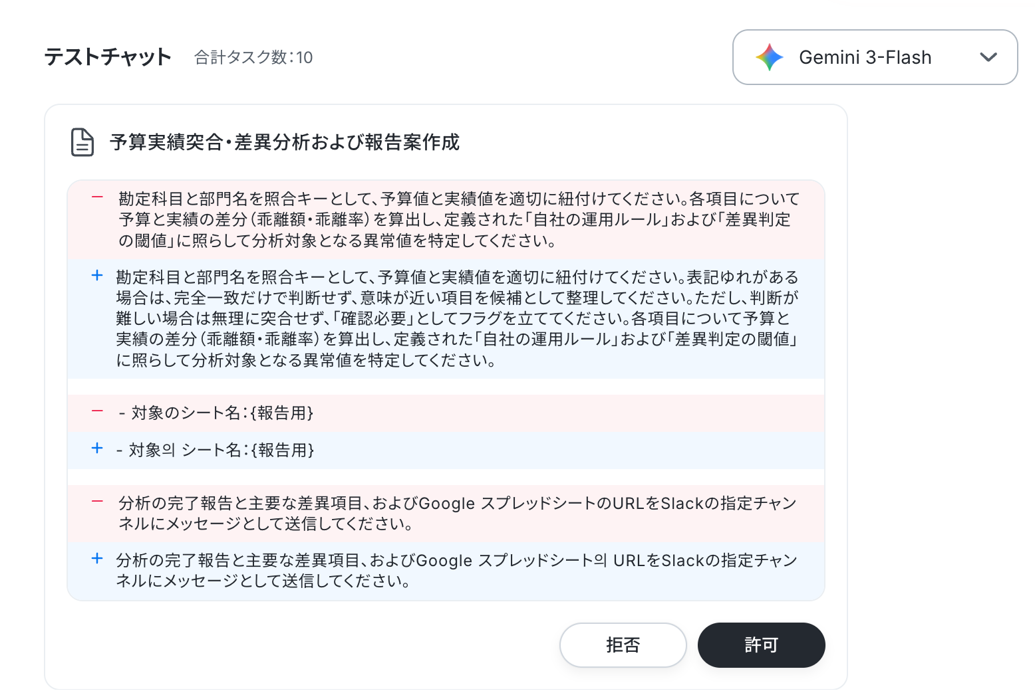Click the plus marker beside added Slack message line

tap(97, 558)
